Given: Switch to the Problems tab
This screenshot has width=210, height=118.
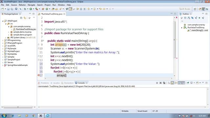Looking at the screenshot, I should [43, 83].
